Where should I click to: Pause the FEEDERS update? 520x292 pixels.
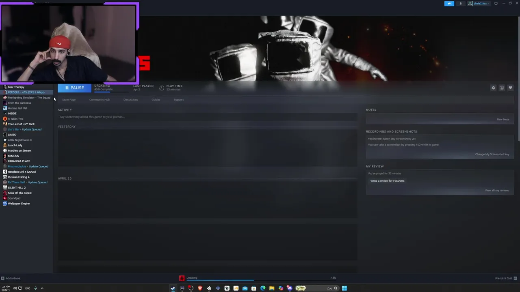(x=74, y=88)
